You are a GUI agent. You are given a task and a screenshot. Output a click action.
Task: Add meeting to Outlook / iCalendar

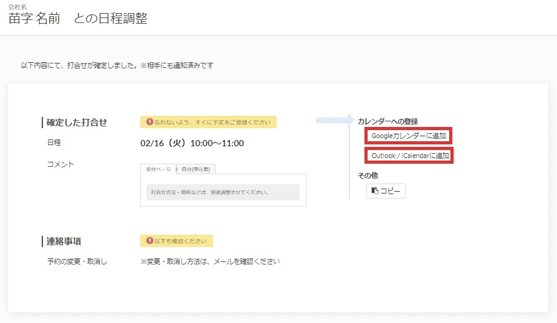[409, 156]
